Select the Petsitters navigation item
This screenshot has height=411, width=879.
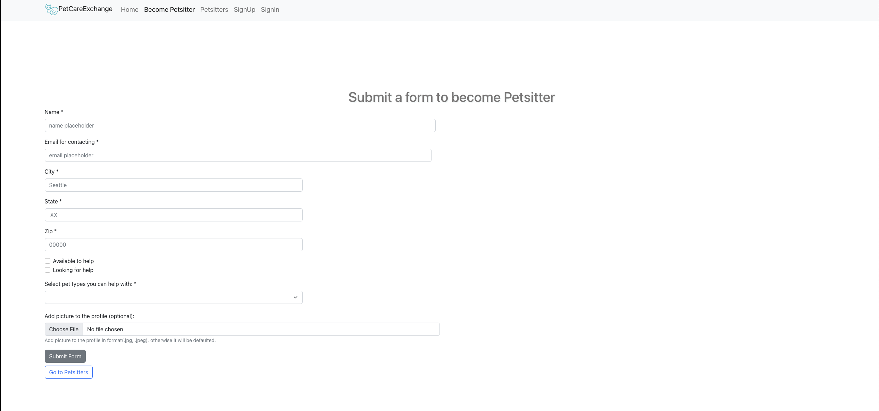[214, 9]
